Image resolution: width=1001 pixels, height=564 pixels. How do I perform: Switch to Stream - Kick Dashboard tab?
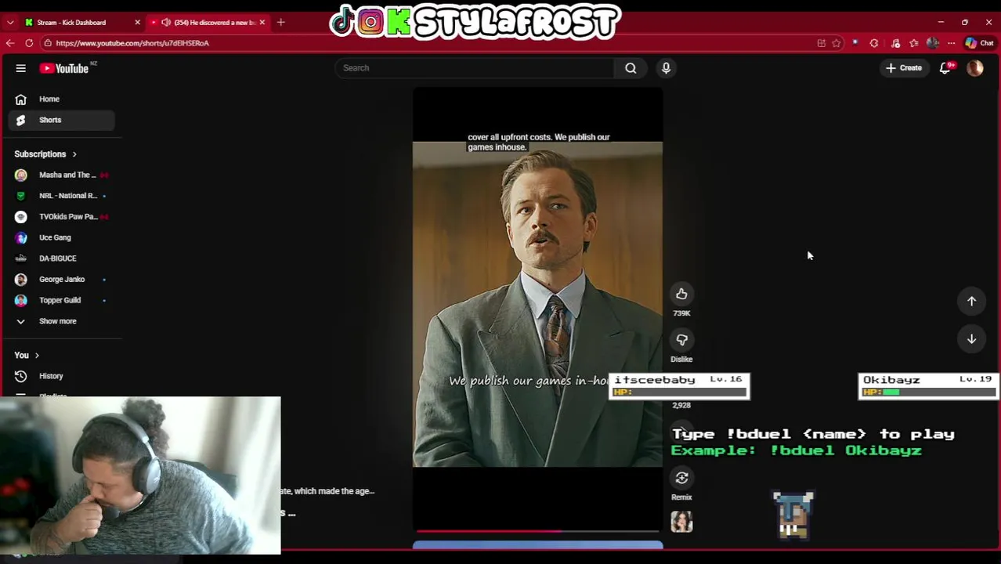coord(81,22)
